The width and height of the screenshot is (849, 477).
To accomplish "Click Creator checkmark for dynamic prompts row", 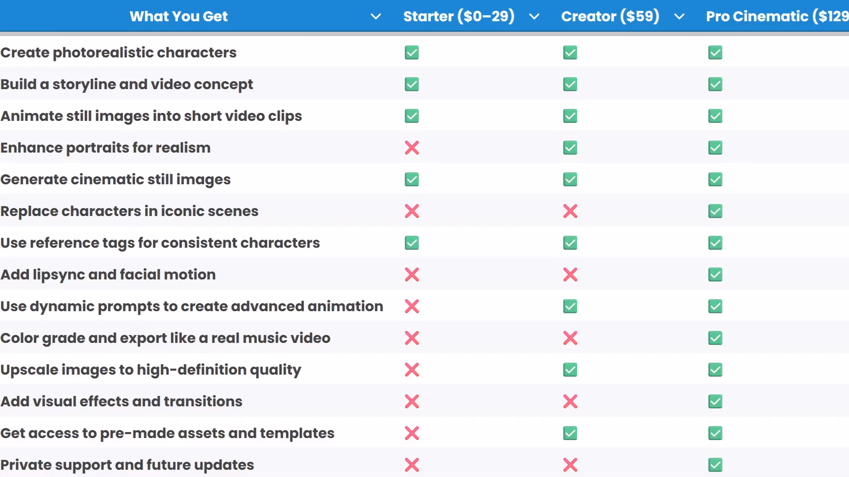I will (570, 306).
